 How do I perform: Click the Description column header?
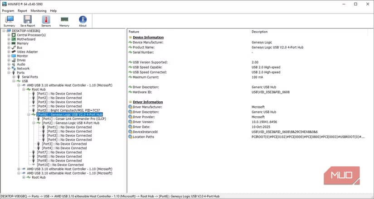259,32
